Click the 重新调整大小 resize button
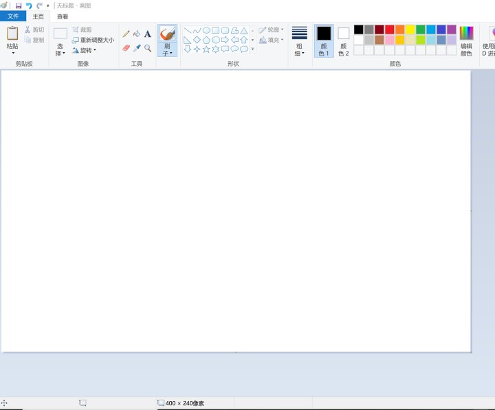Screen dimensions: 495x410 [x=93, y=40]
